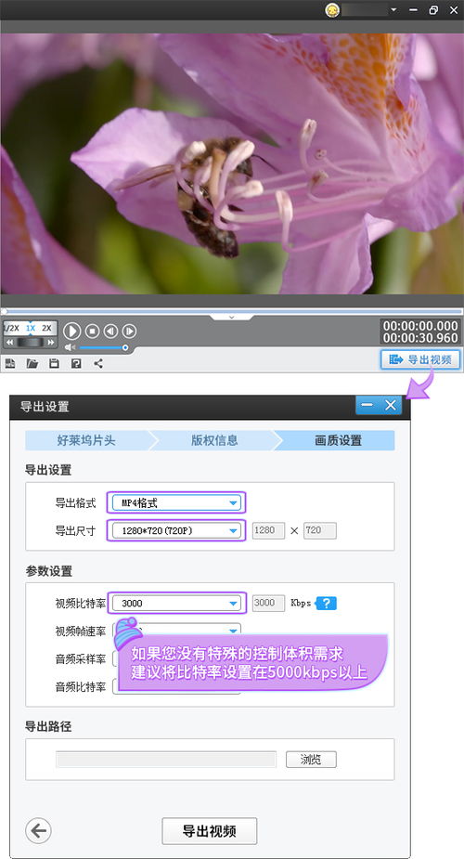Open the video bitrate 3000 dropdown
This screenshot has width=464, height=859.
[176, 604]
